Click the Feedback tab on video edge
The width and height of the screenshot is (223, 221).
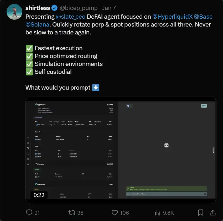[214, 150]
